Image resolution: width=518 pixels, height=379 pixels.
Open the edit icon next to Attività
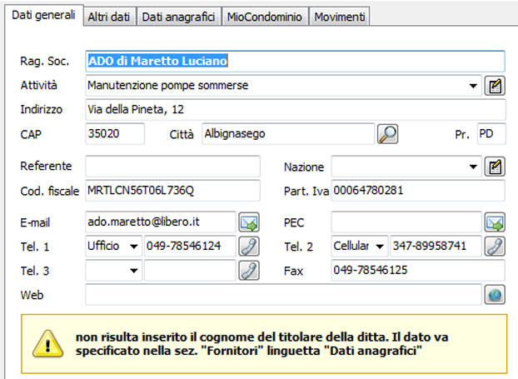(x=495, y=86)
